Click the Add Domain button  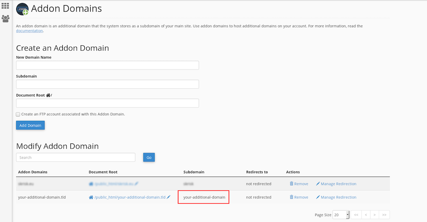click(30, 126)
